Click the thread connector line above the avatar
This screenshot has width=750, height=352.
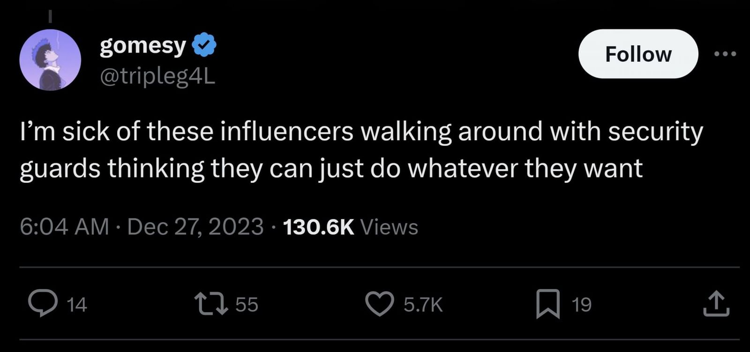tap(50, 16)
